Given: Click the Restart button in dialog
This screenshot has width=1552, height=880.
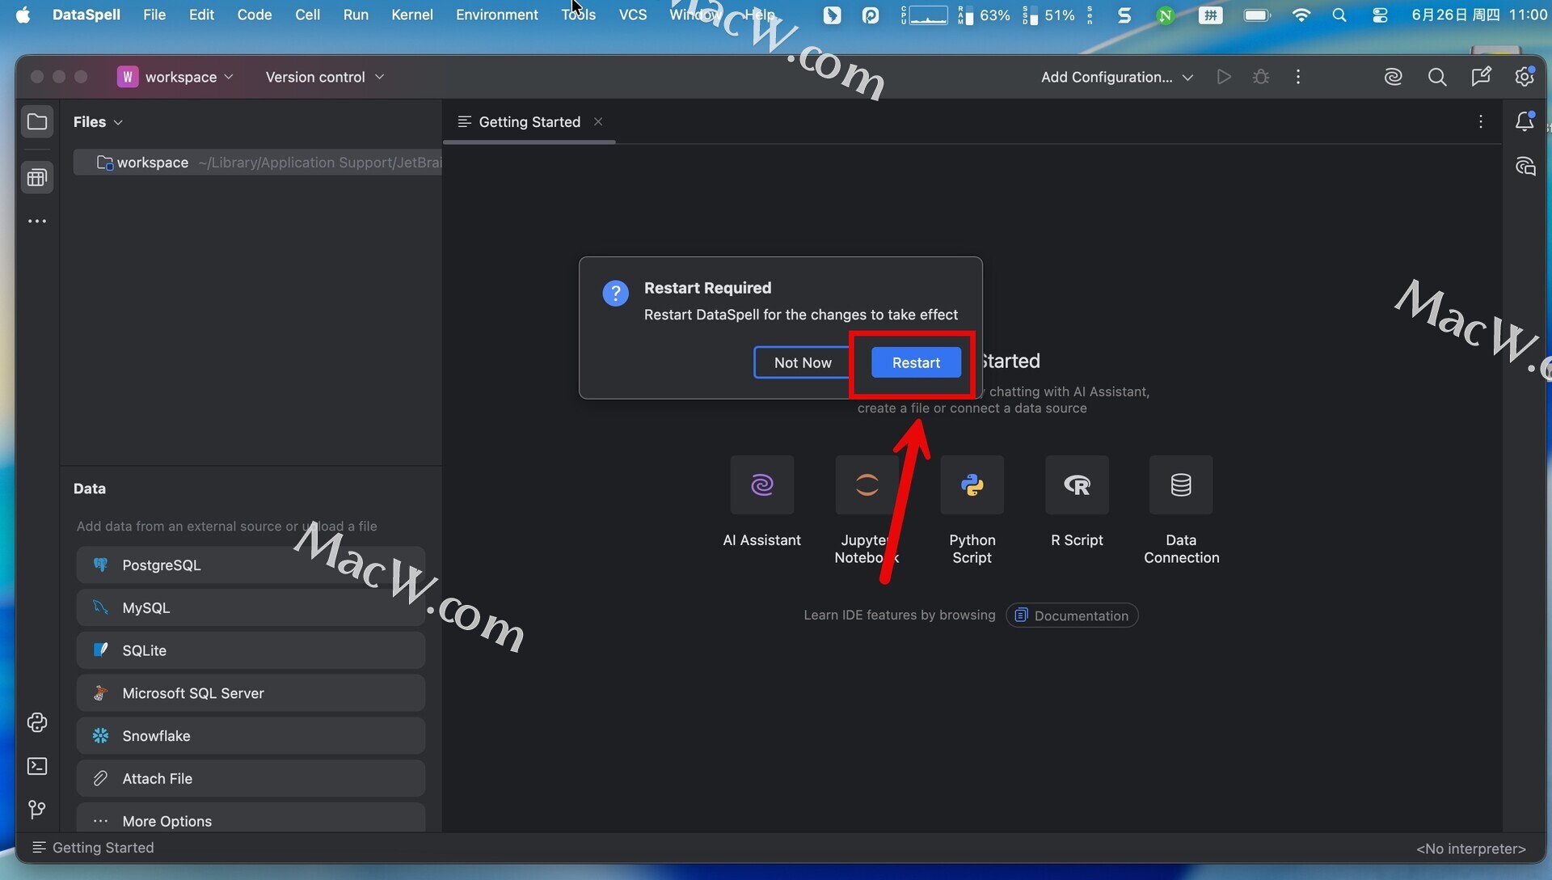Looking at the screenshot, I should 916,362.
